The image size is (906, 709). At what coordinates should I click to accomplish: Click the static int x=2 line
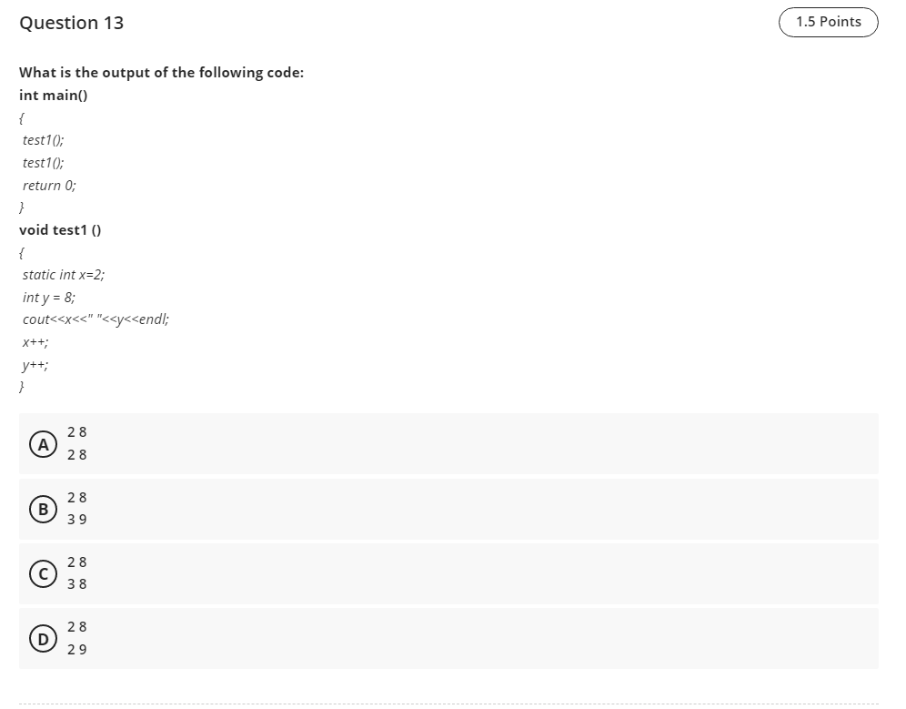pos(64,274)
